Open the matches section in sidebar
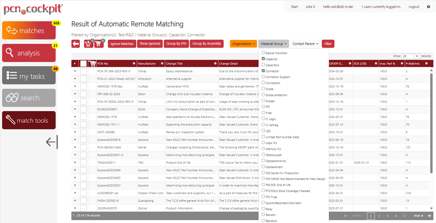Image resolution: width=436 pixels, height=223 pixels. point(29,30)
